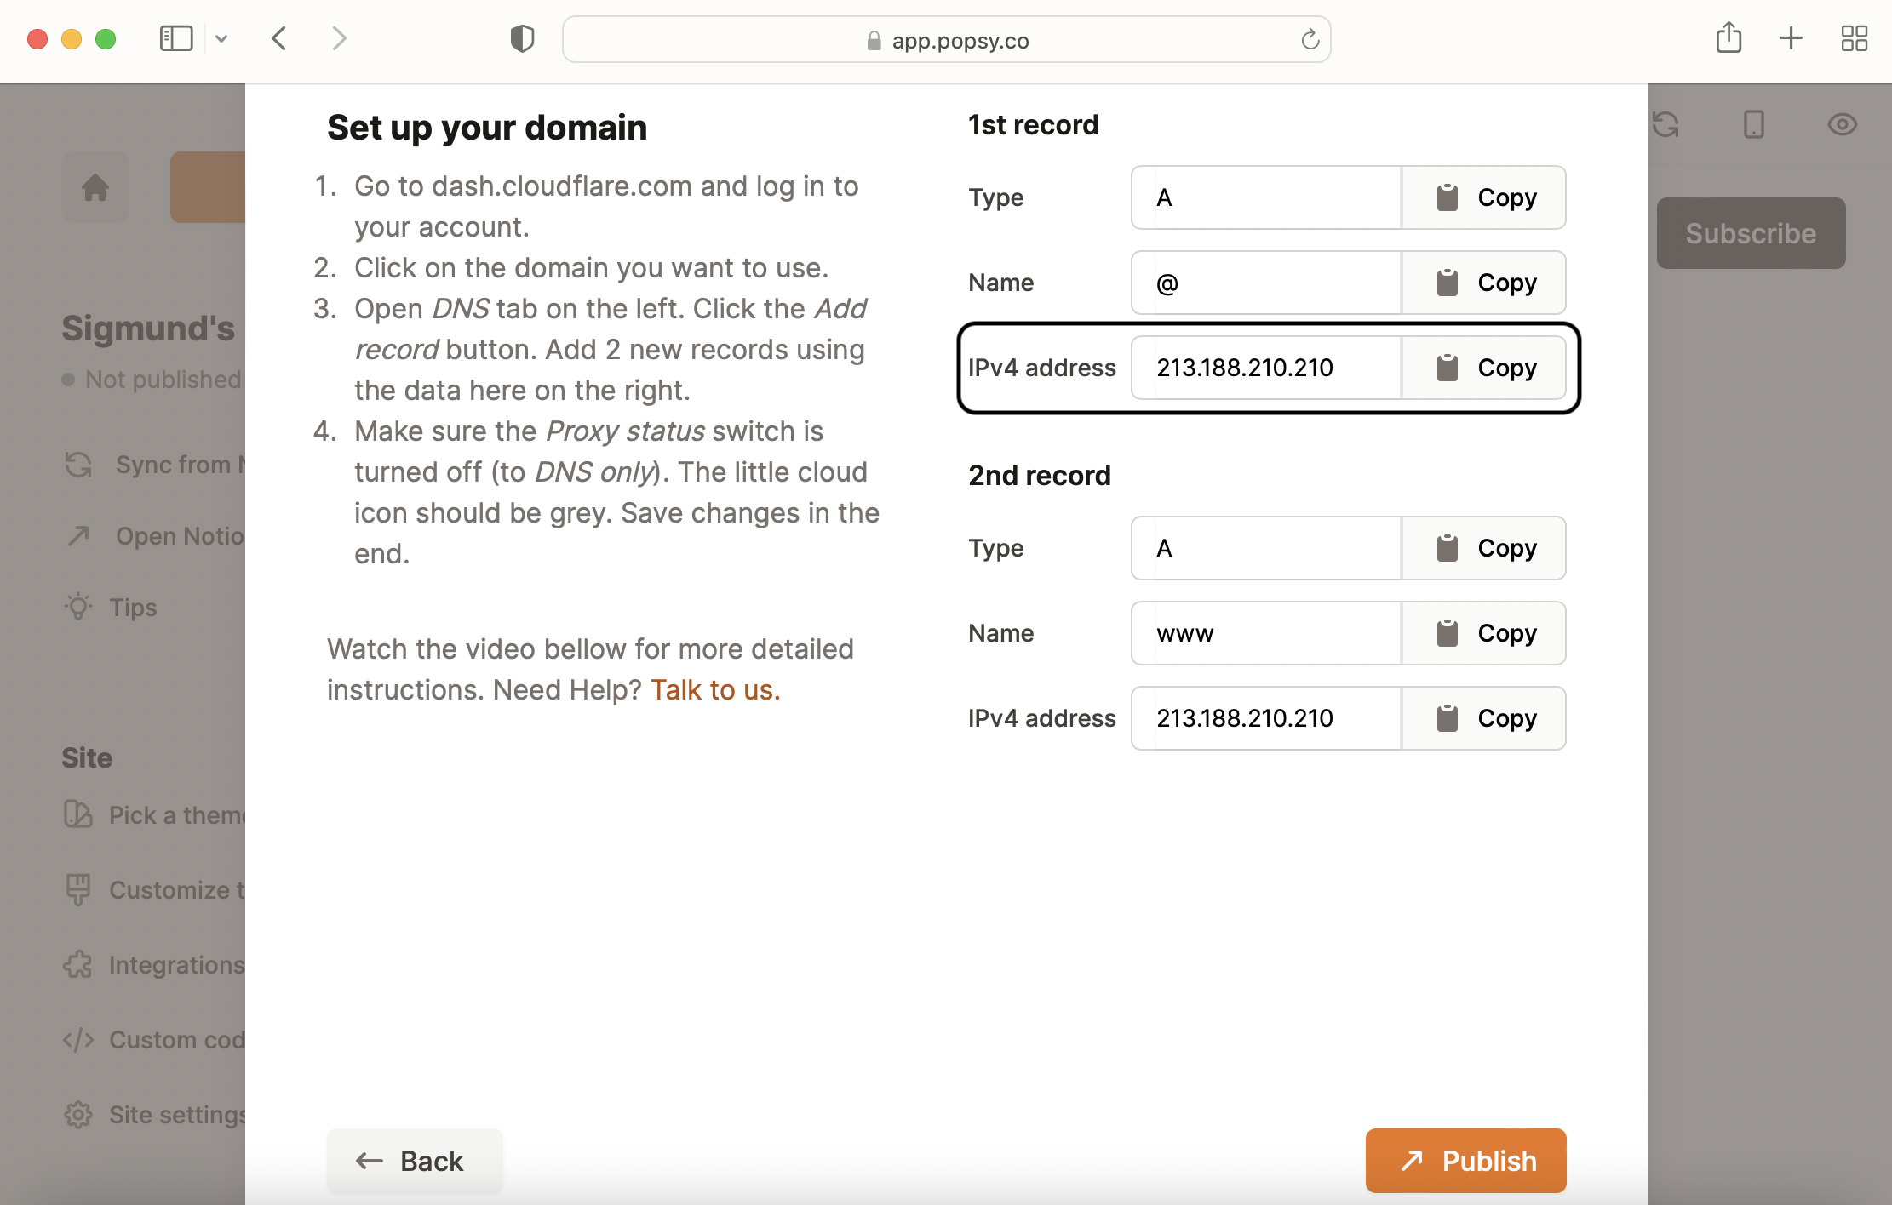Copy the 2nd record www name
Screen dimensions: 1892x1205
click(1483, 633)
